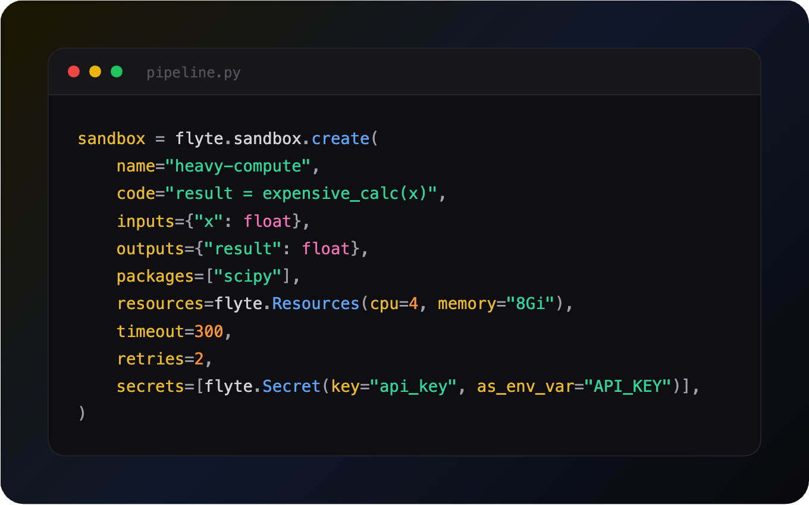The image size is (809, 505).
Task: Click the 'packages' parameter name
Action: [x=156, y=276]
